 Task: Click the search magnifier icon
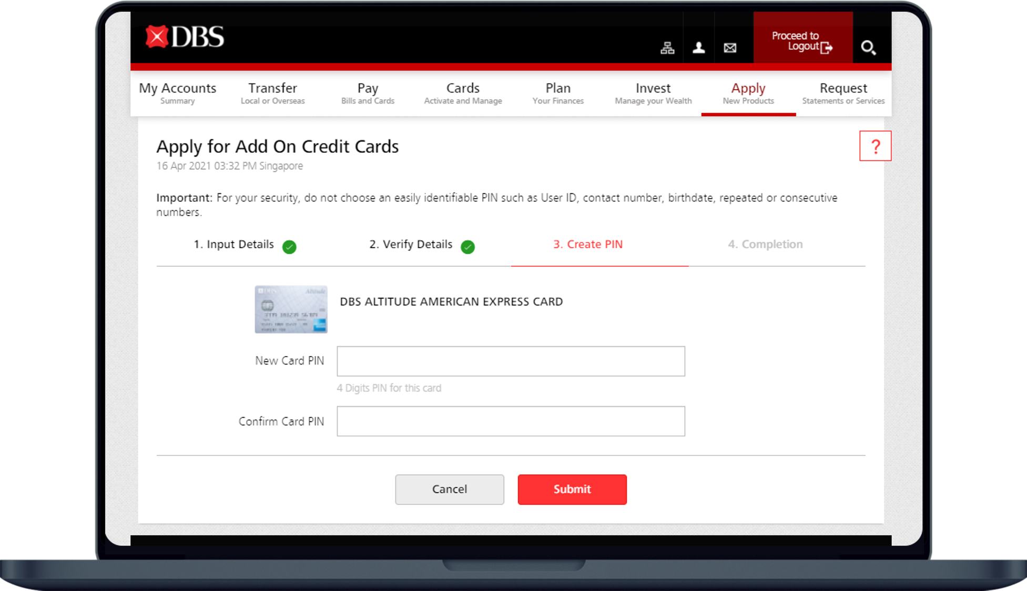(x=868, y=48)
